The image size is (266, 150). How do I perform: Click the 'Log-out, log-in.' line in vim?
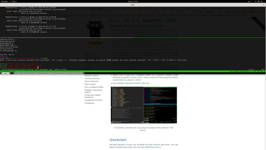click(x=7, y=55)
